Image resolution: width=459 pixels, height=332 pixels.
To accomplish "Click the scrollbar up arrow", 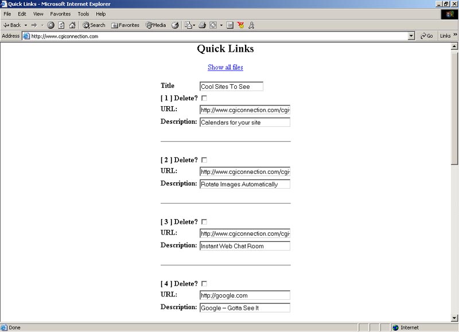I will pos(454,46).
